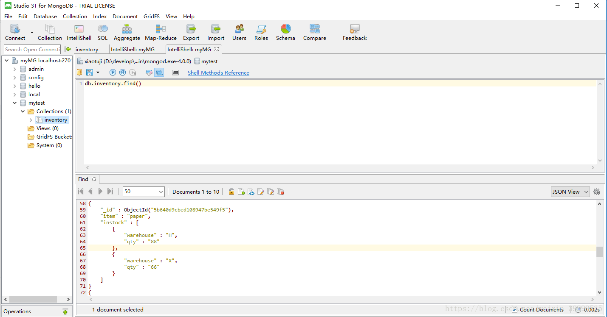Open the Database menu
This screenshot has height=317, width=607.
[x=45, y=17]
